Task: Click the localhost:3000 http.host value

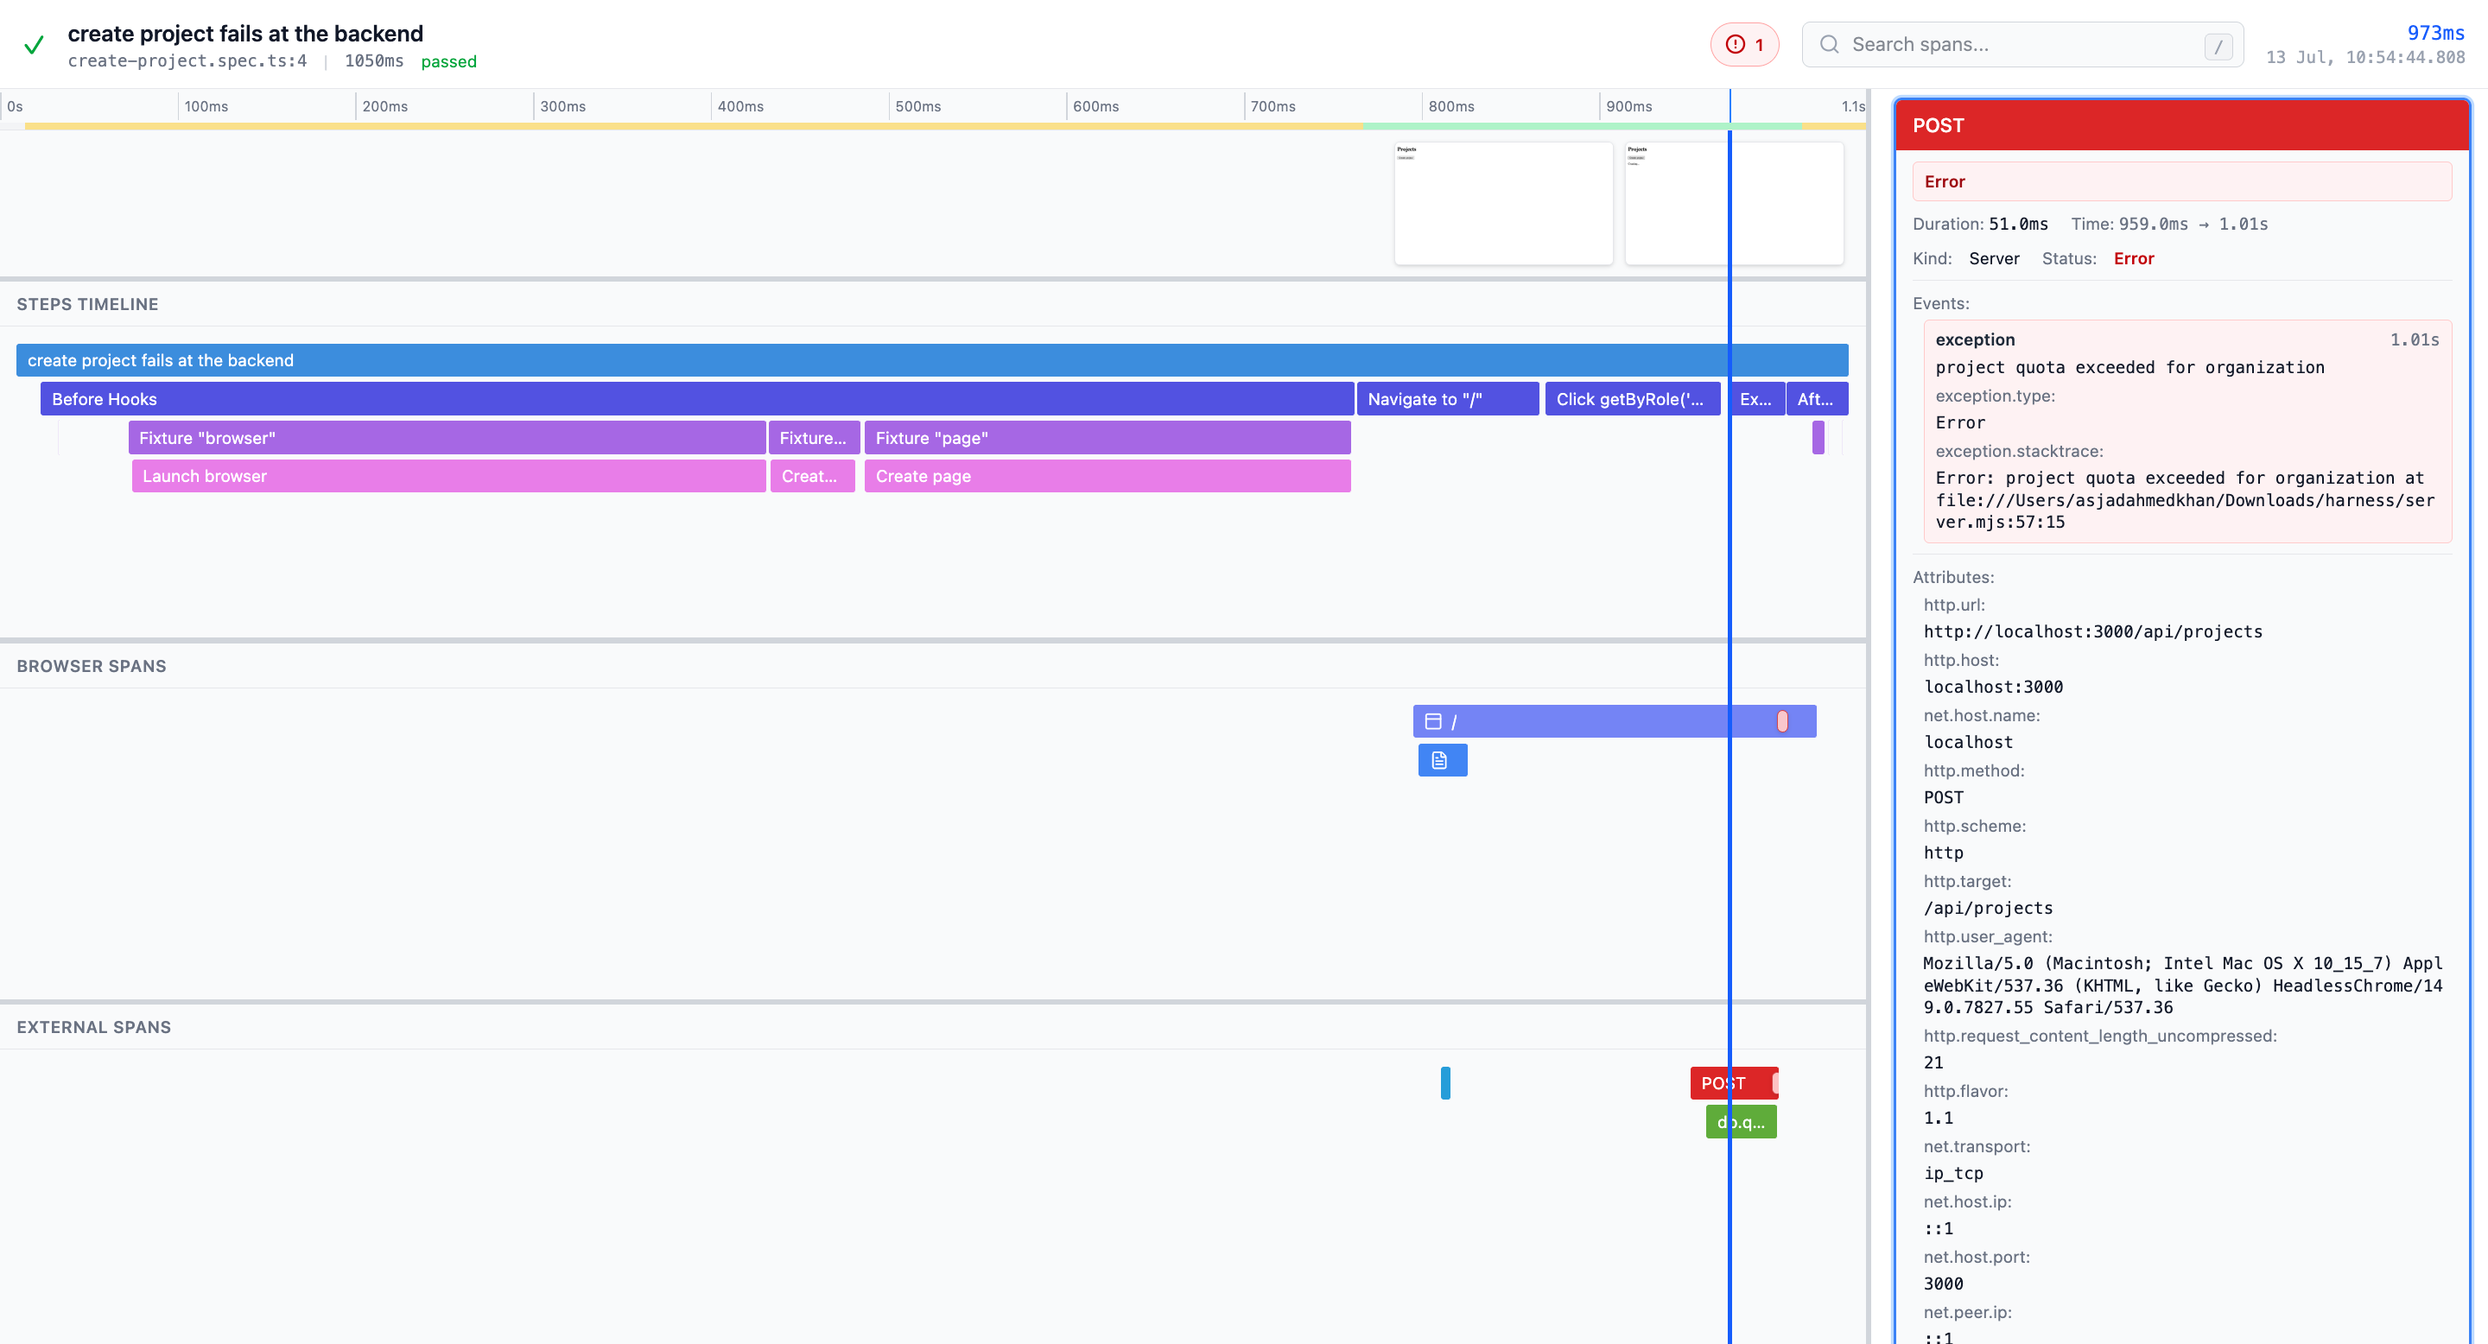Action: (x=1992, y=687)
